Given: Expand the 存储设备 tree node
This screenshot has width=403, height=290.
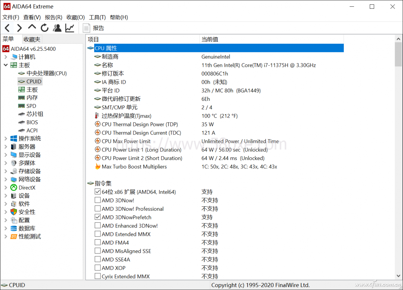Looking at the screenshot, I should point(6,171).
